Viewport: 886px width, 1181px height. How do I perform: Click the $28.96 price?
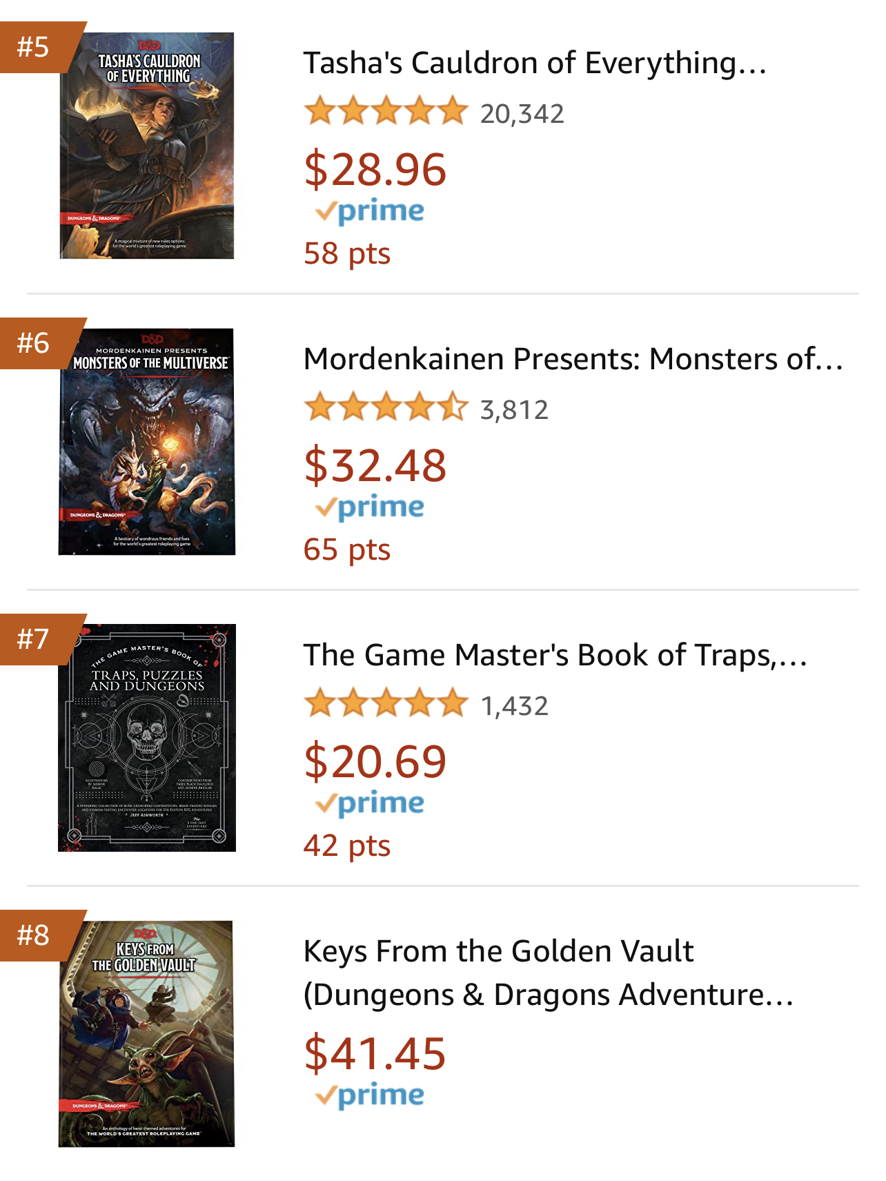(375, 170)
